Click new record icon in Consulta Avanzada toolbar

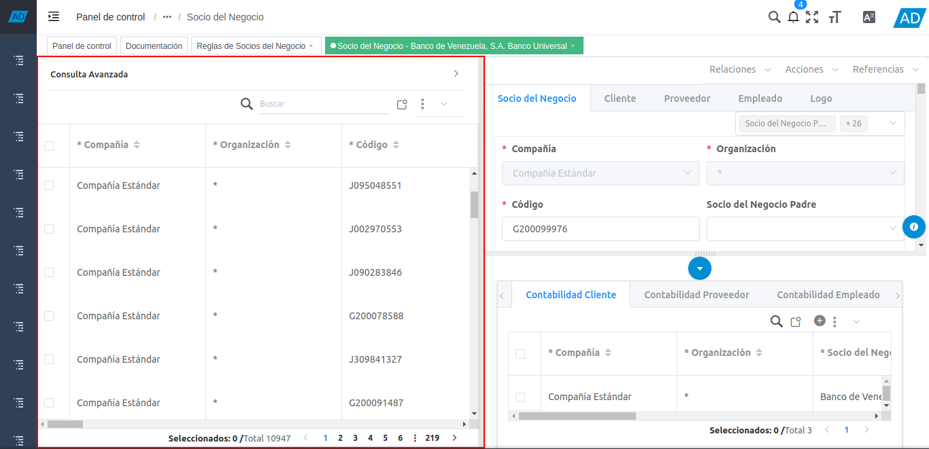pyautogui.click(x=402, y=105)
